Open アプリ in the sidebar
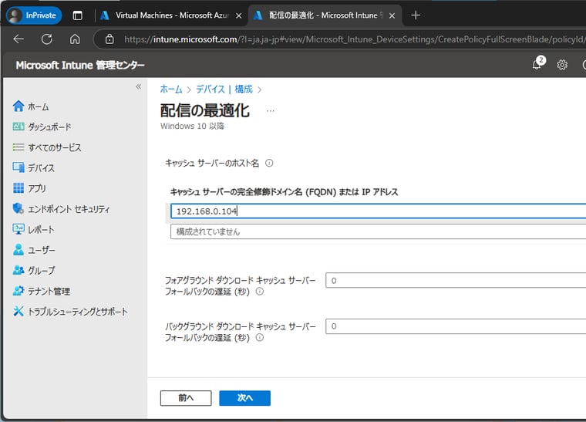 (x=29, y=188)
